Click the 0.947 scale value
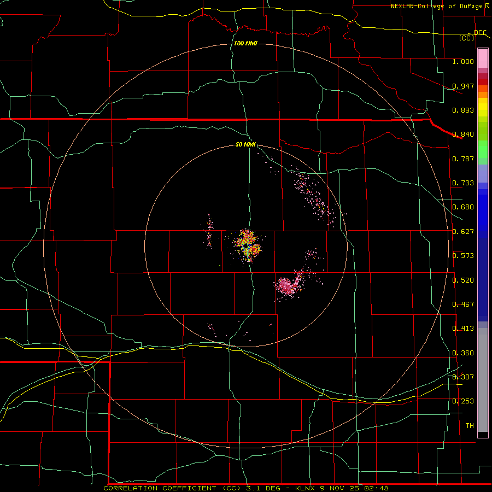This screenshot has width=492, height=492. click(463, 86)
